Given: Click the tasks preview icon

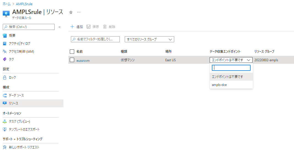Looking at the screenshot, I should tap(5, 121).
